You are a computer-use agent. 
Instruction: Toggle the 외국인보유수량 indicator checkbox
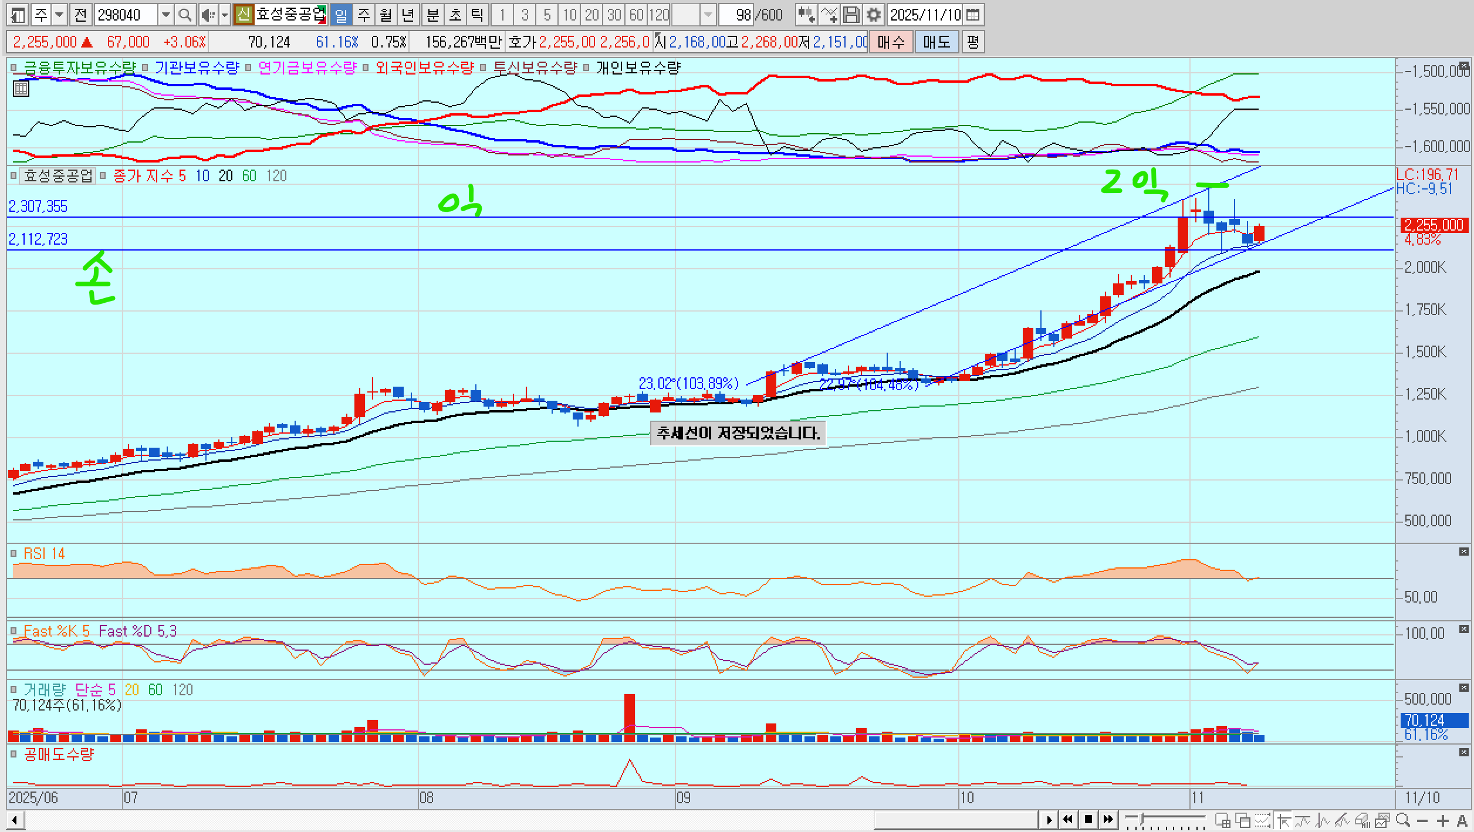(x=366, y=68)
